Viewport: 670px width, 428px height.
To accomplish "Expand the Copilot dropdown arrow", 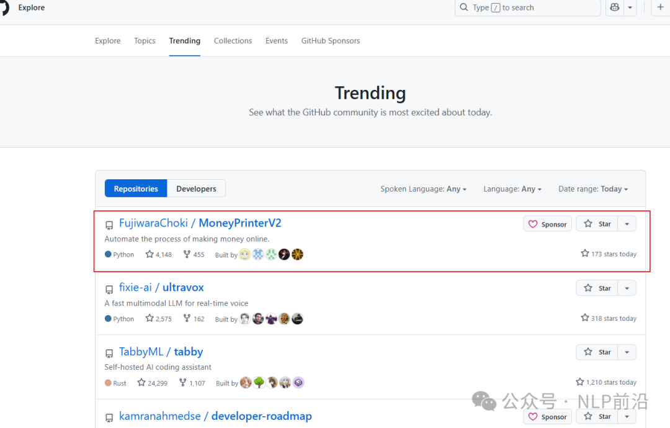I will 630,7.
